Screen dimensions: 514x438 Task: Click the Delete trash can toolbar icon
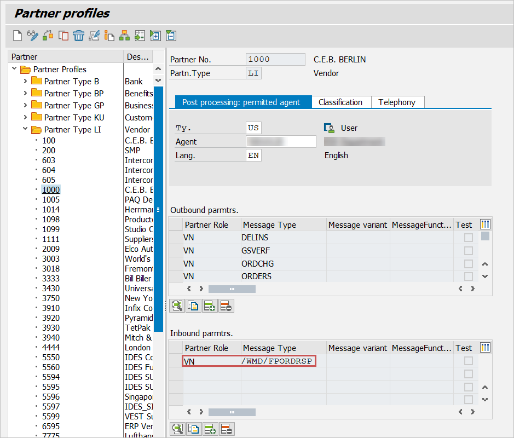click(79, 36)
